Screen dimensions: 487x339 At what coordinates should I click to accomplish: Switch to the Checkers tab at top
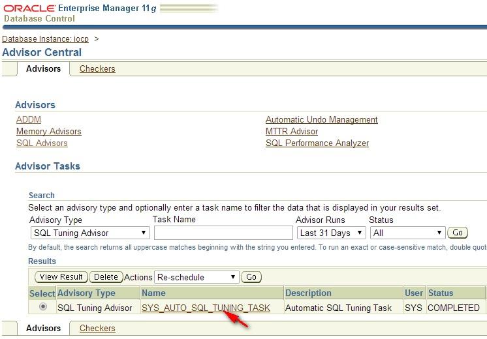click(97, 68)
